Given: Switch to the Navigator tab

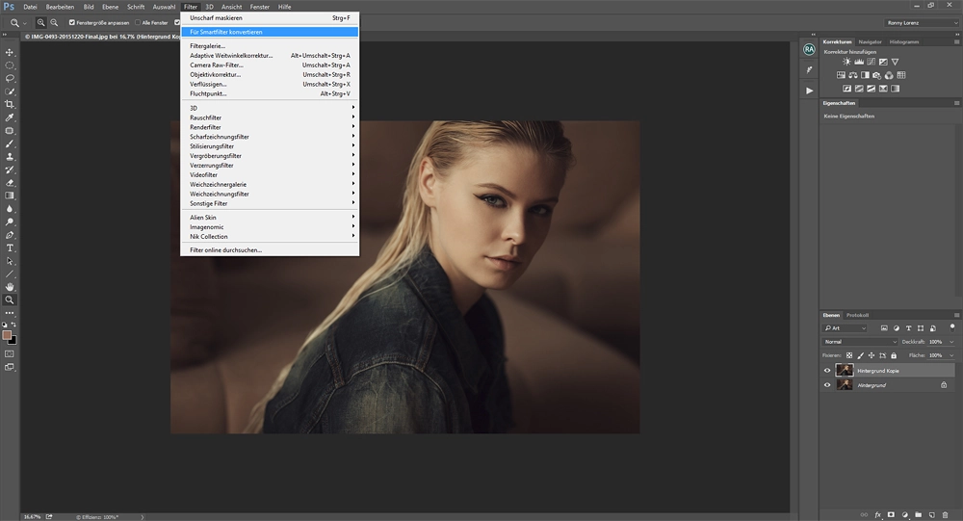Looking at the screenshot, I should point(870,41).
